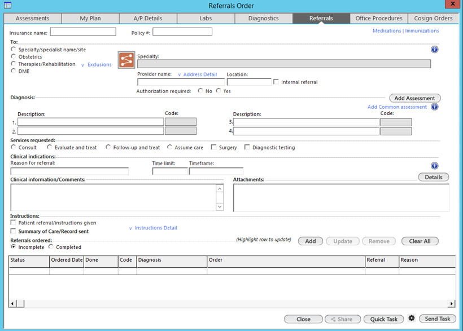The image size is (463, 331).
Task: Choose Yes for Authorization required
Action: point(219,91)
